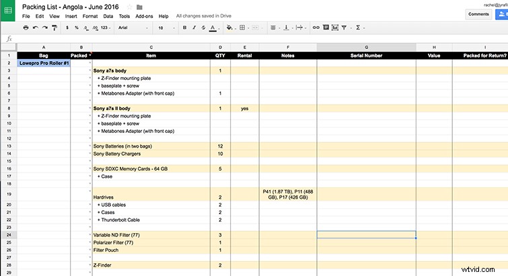Open the Add-ons menu

[x=143, y=15]
